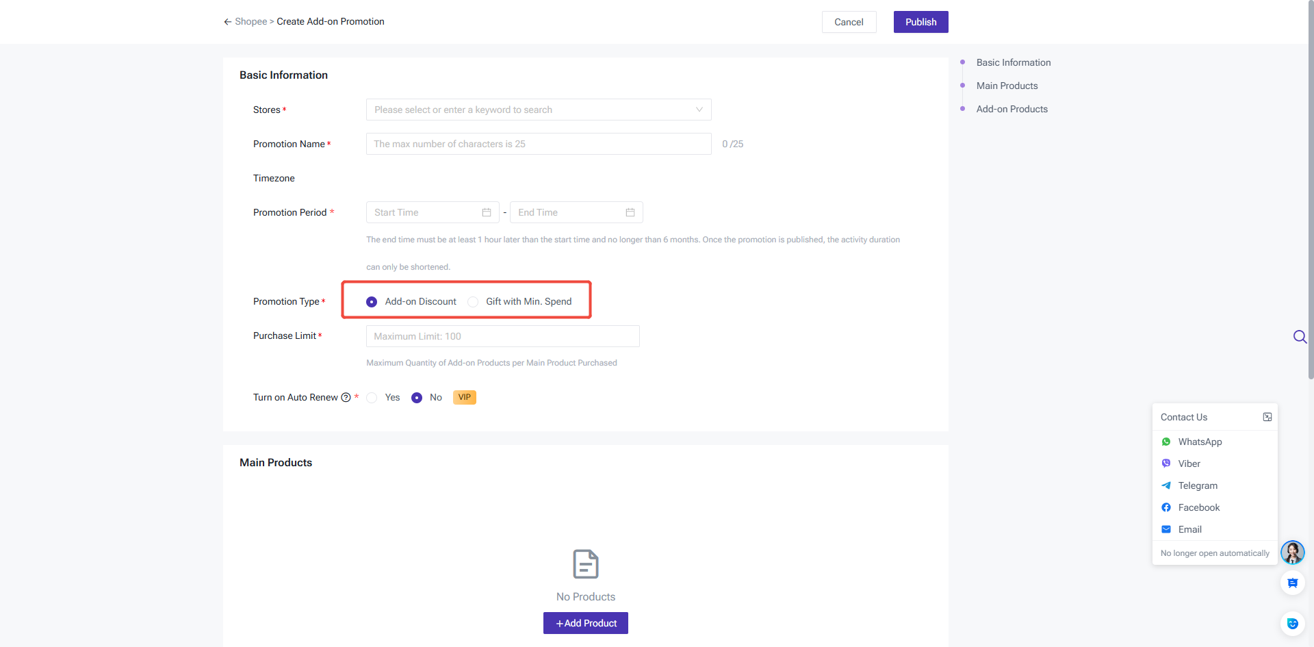The image size is (1314, 647).
Task: Expand the Stores selection dropdown
Action: click(538, 110)
